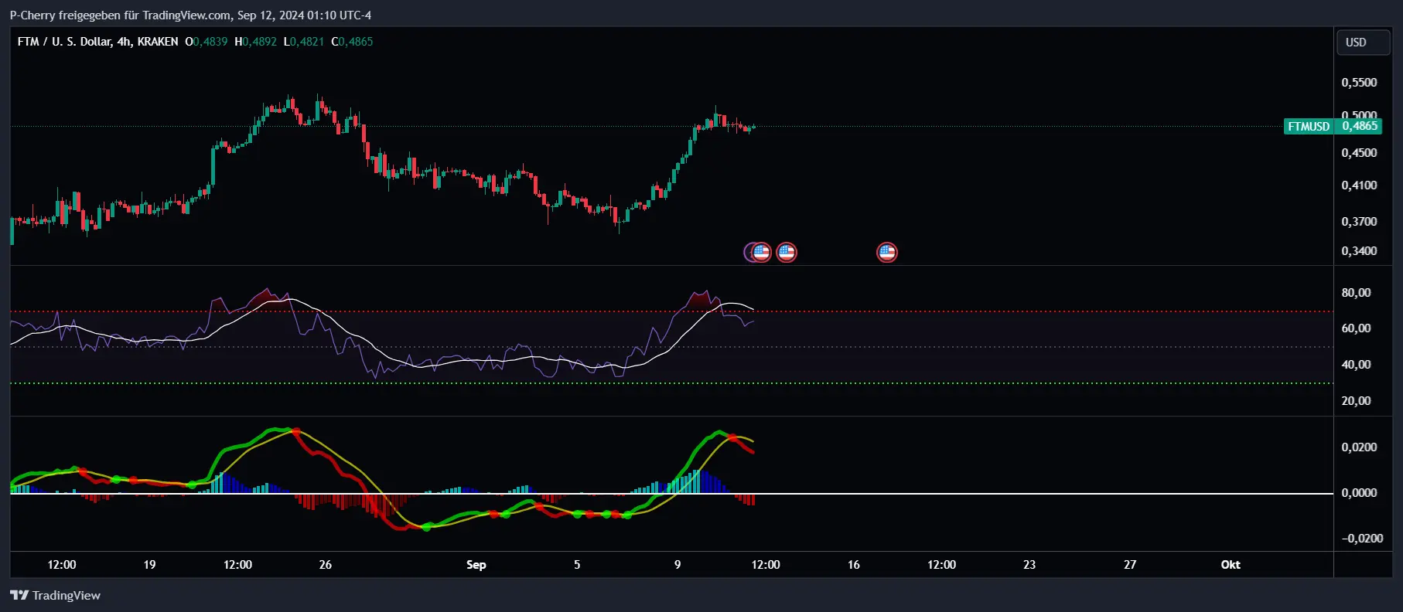Click the USD currency button
Viewport: 1403px width, 612px height.
(1364, 42)
